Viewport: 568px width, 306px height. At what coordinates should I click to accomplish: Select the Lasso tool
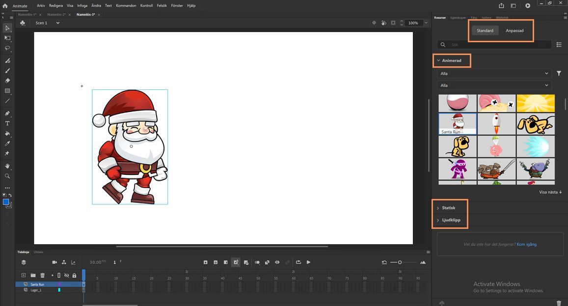tap(7, 48)
